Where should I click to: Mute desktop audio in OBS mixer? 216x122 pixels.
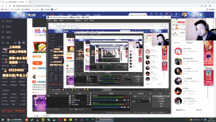[125, 100]
